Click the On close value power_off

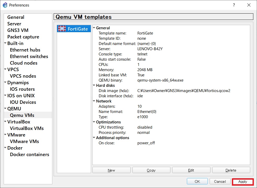[146, 143]
